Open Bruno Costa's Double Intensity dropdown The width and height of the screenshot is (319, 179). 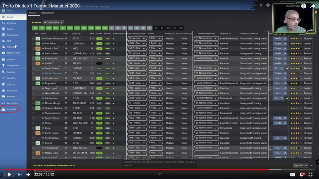point(206,58)
